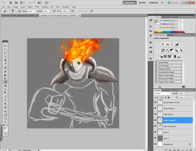Select the Dodge tool
Viewport: 196px width, 151px height.
(x=5, y=92)
